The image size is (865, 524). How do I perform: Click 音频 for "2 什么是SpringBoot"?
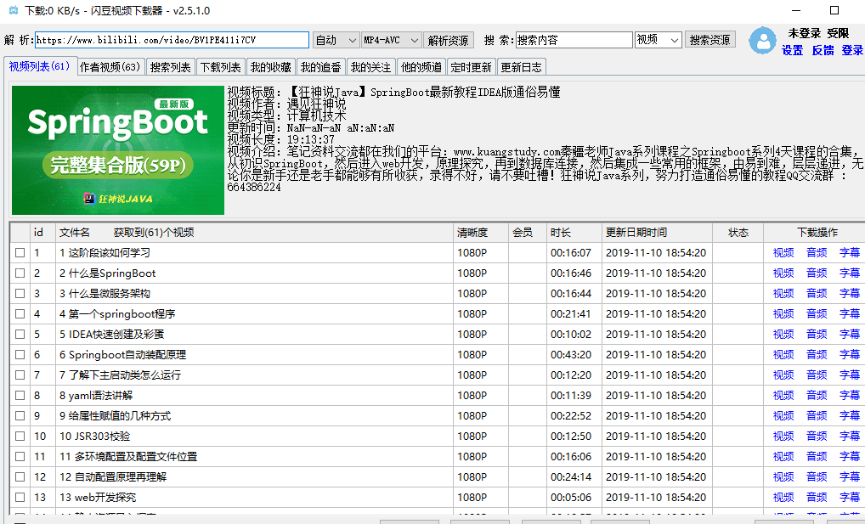[x=816, y=273]
